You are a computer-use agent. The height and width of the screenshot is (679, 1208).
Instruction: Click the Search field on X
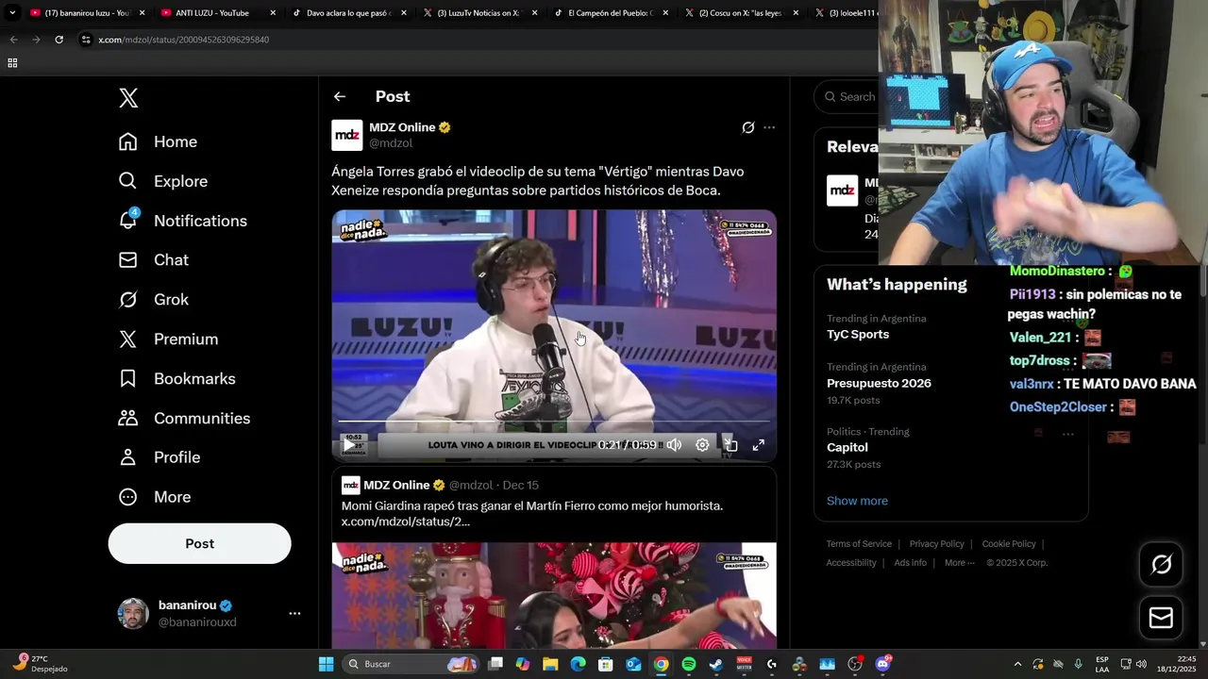click(x=849, y=96)
